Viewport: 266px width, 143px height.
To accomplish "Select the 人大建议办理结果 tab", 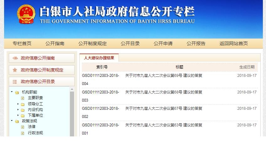I will (99, 58).
